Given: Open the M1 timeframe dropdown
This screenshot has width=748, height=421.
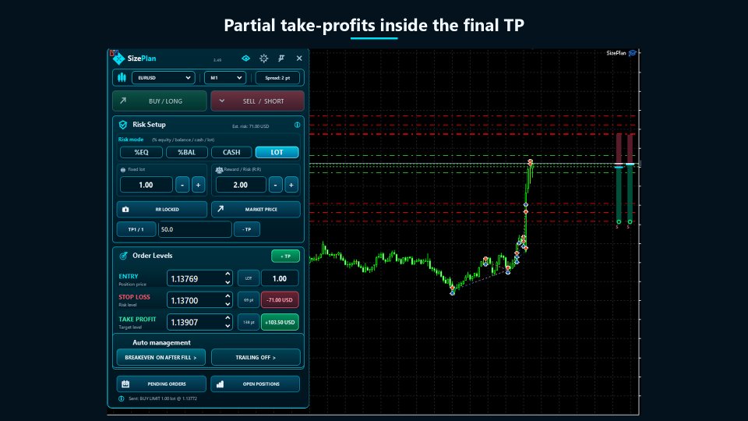Looking at the screenshot, I should 225,78.
